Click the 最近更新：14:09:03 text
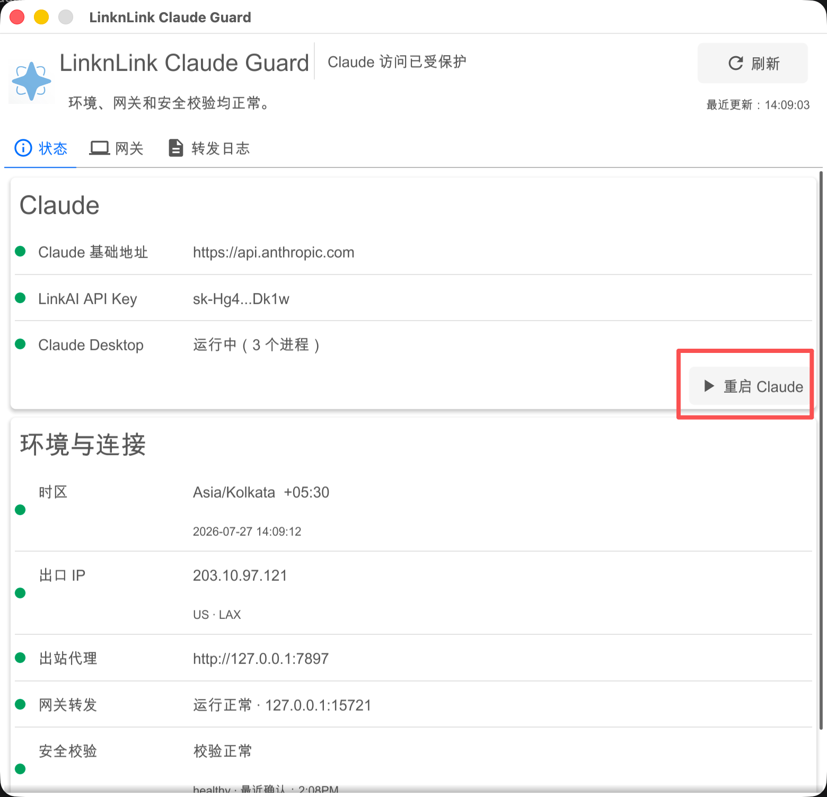The height and width of the screenshot is (797, 827). click(758, 105)
